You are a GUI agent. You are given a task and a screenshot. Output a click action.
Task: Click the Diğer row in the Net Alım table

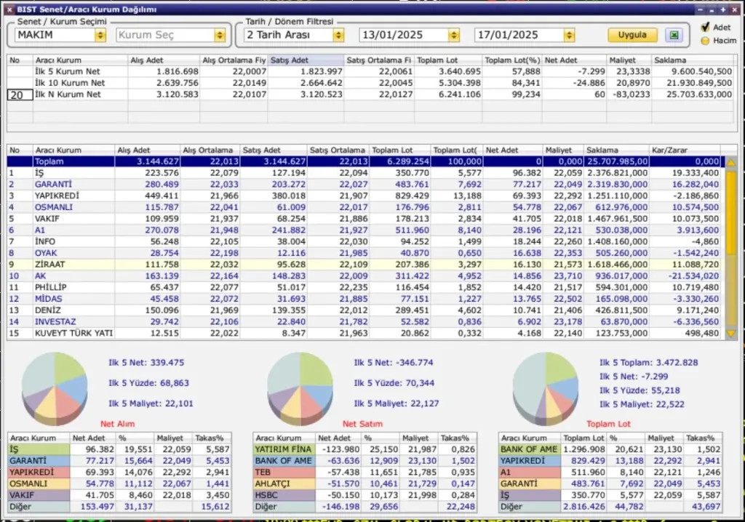tap(120, 507)
